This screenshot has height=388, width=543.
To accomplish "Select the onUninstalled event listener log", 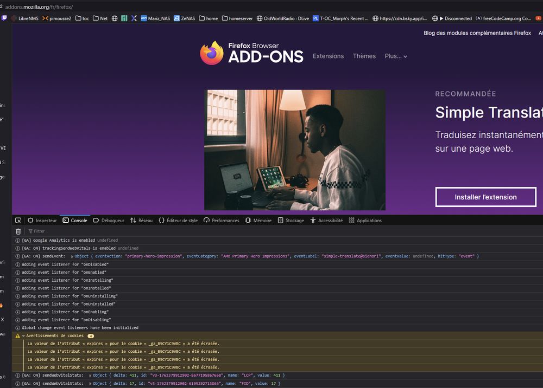I will 277,304.
